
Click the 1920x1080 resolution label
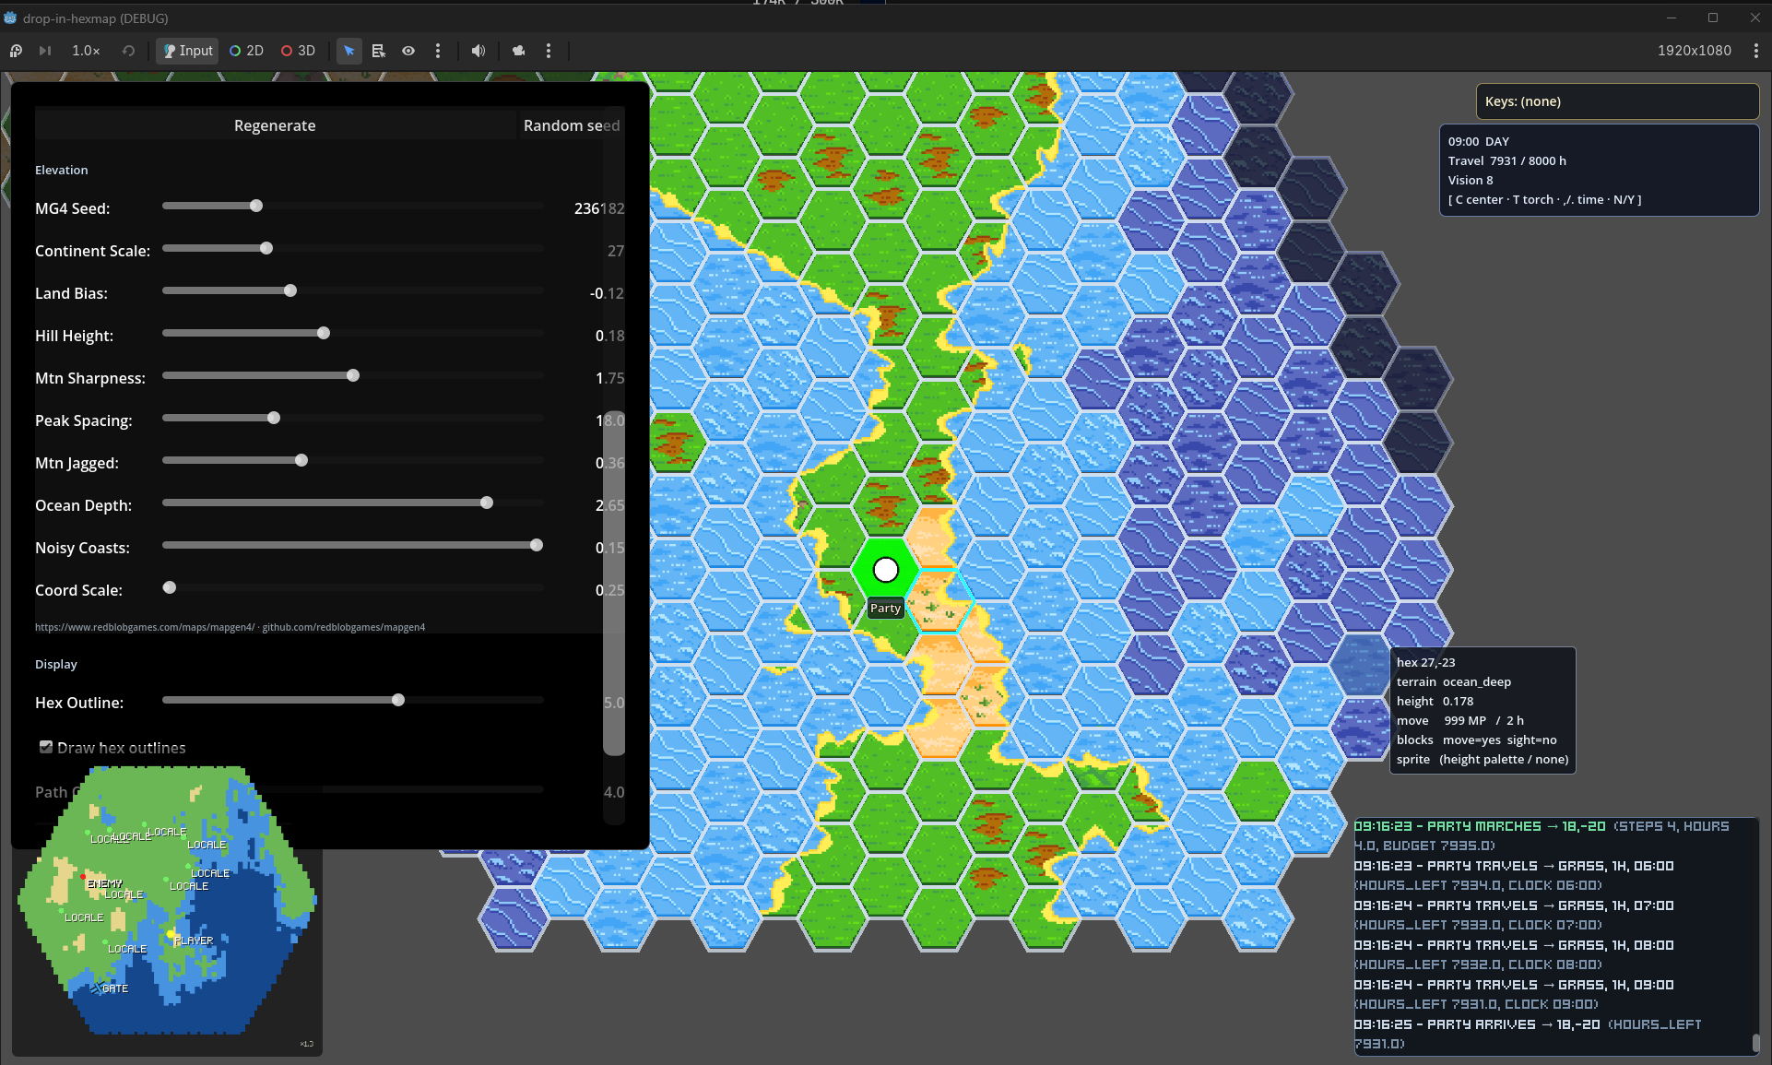click(1694, 51)
